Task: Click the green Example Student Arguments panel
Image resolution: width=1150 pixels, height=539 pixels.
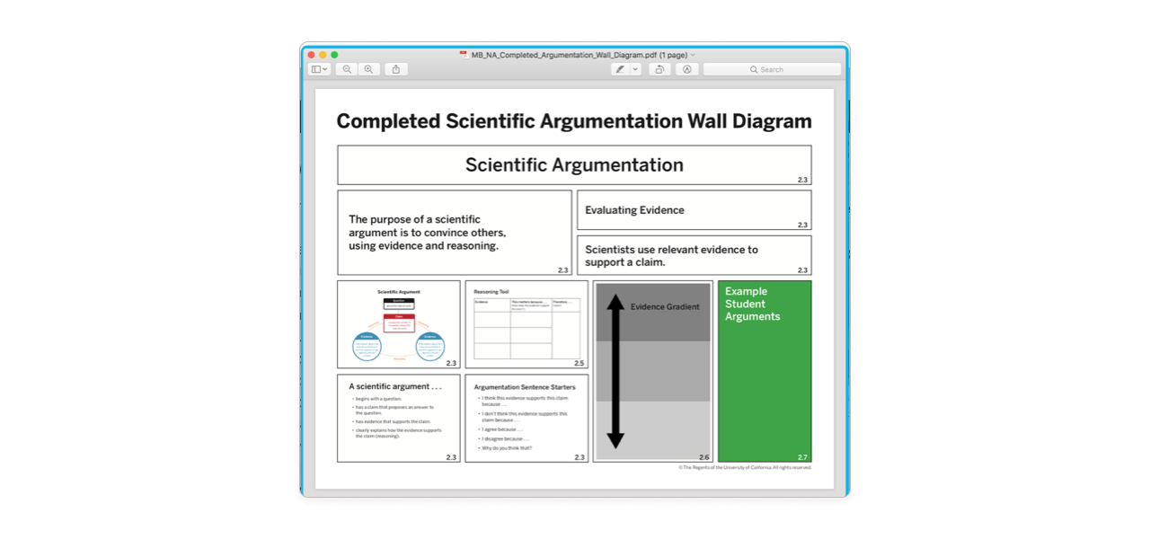Action: (765, 371)
